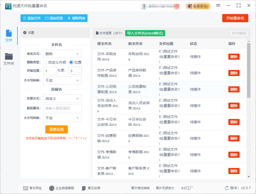The height and width of the screenshot is (194, 256).
Task: Open 拓展名 大小写转换 dropdown
Action: pos(62,118)
